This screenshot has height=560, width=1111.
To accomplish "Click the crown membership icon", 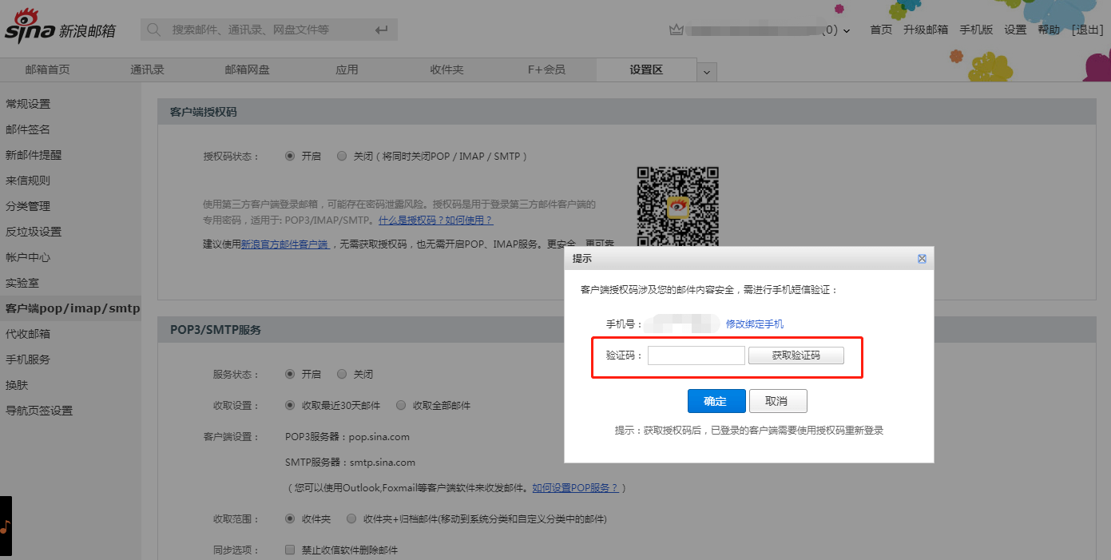I will coord(677,30).
